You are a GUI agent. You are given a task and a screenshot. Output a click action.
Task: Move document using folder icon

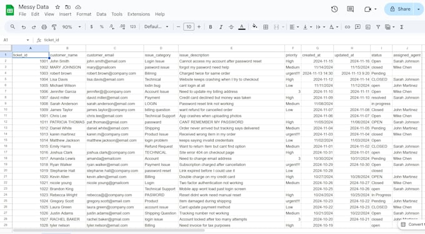coord(67,7)
